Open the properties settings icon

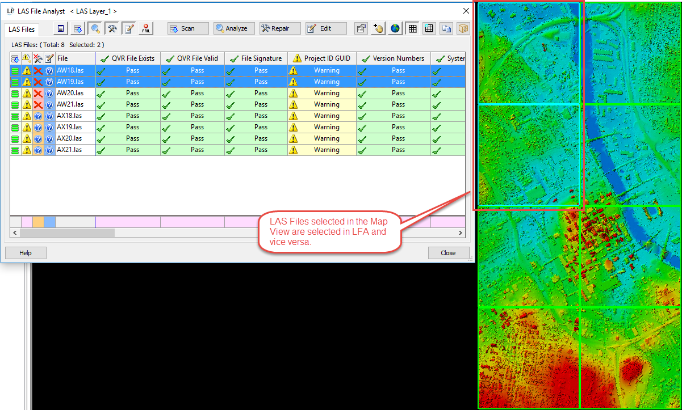[x=361, y=28]
